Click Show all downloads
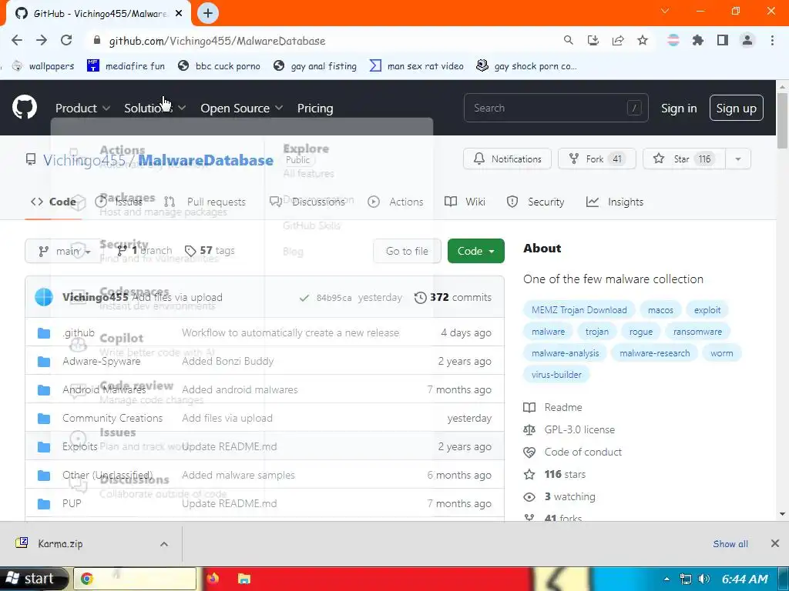This screenshot has width=789, height=591. click(730, 544)
